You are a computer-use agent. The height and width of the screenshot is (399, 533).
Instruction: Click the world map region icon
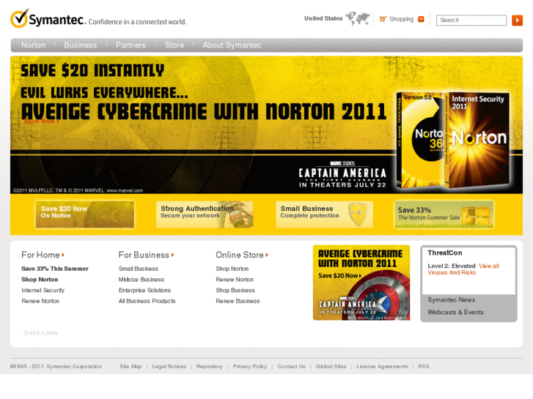point(357,19)
